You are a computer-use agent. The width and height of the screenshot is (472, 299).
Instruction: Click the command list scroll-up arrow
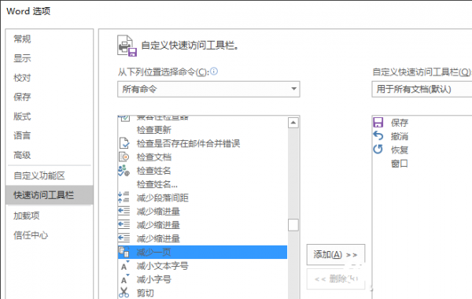(293, 123)
